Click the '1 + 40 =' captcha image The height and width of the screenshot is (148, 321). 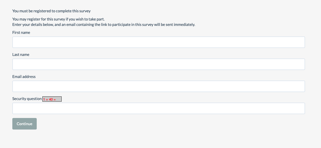52,99
